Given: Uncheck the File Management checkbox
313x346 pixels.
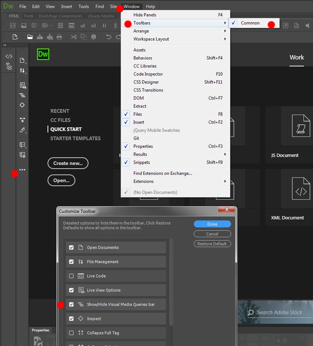Looking at the screenshot, I should point(71,262).
